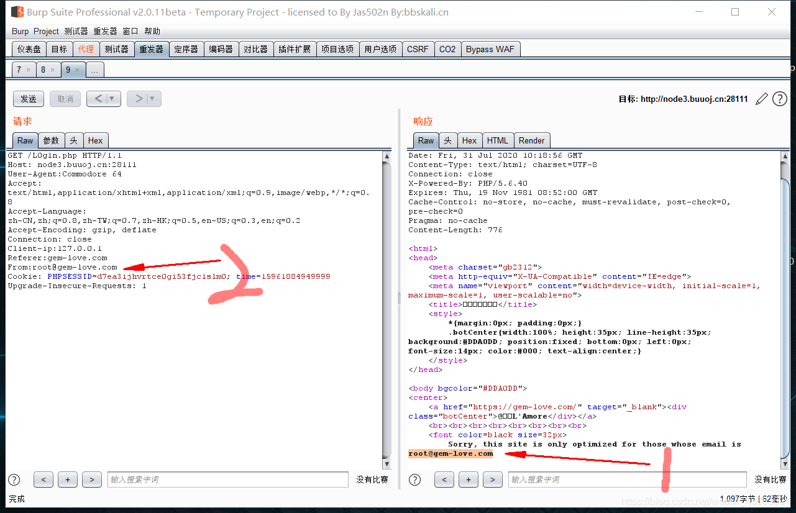This screenshot has height=513, width=796.
Task: Switch to the 定序器 tab
Action: tap(186, 49)
